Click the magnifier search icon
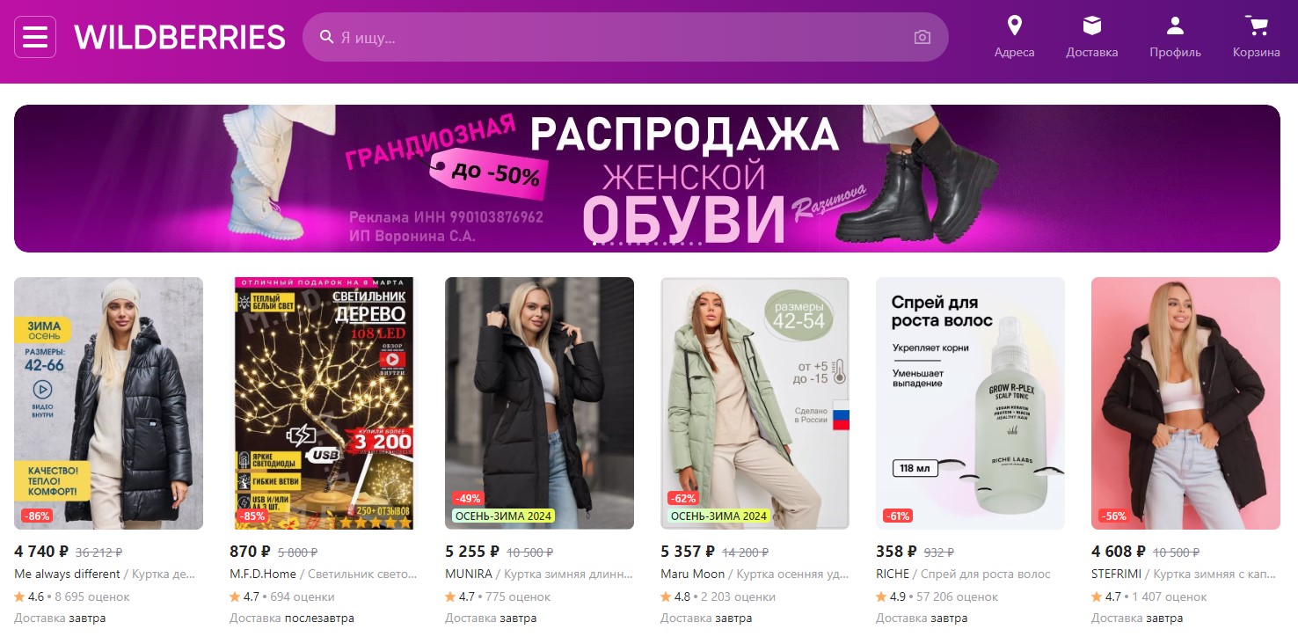This screenshot has width=1298, height=644. coord(326,37)
